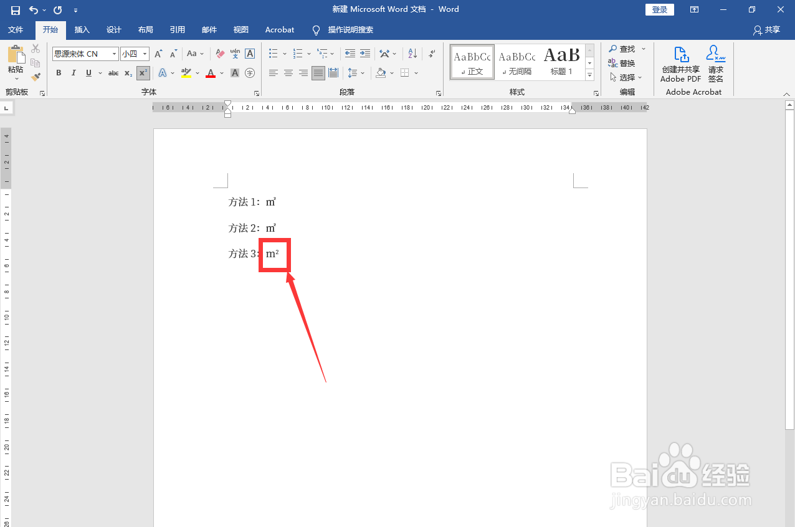
Task: Switch to the Insert (插入) tab
Action: point(82,29)
